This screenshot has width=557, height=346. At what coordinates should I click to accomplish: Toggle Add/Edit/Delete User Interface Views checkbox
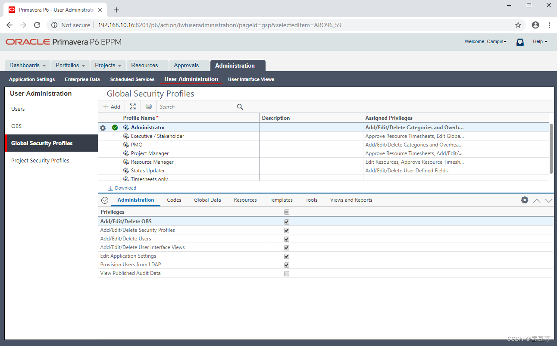pyautogui.click(x=287, y=248)
